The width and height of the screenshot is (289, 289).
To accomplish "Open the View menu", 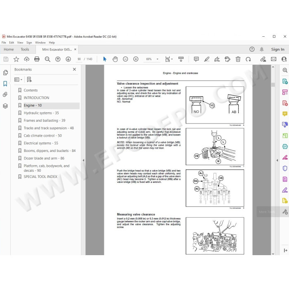I will tap(20, 43).
